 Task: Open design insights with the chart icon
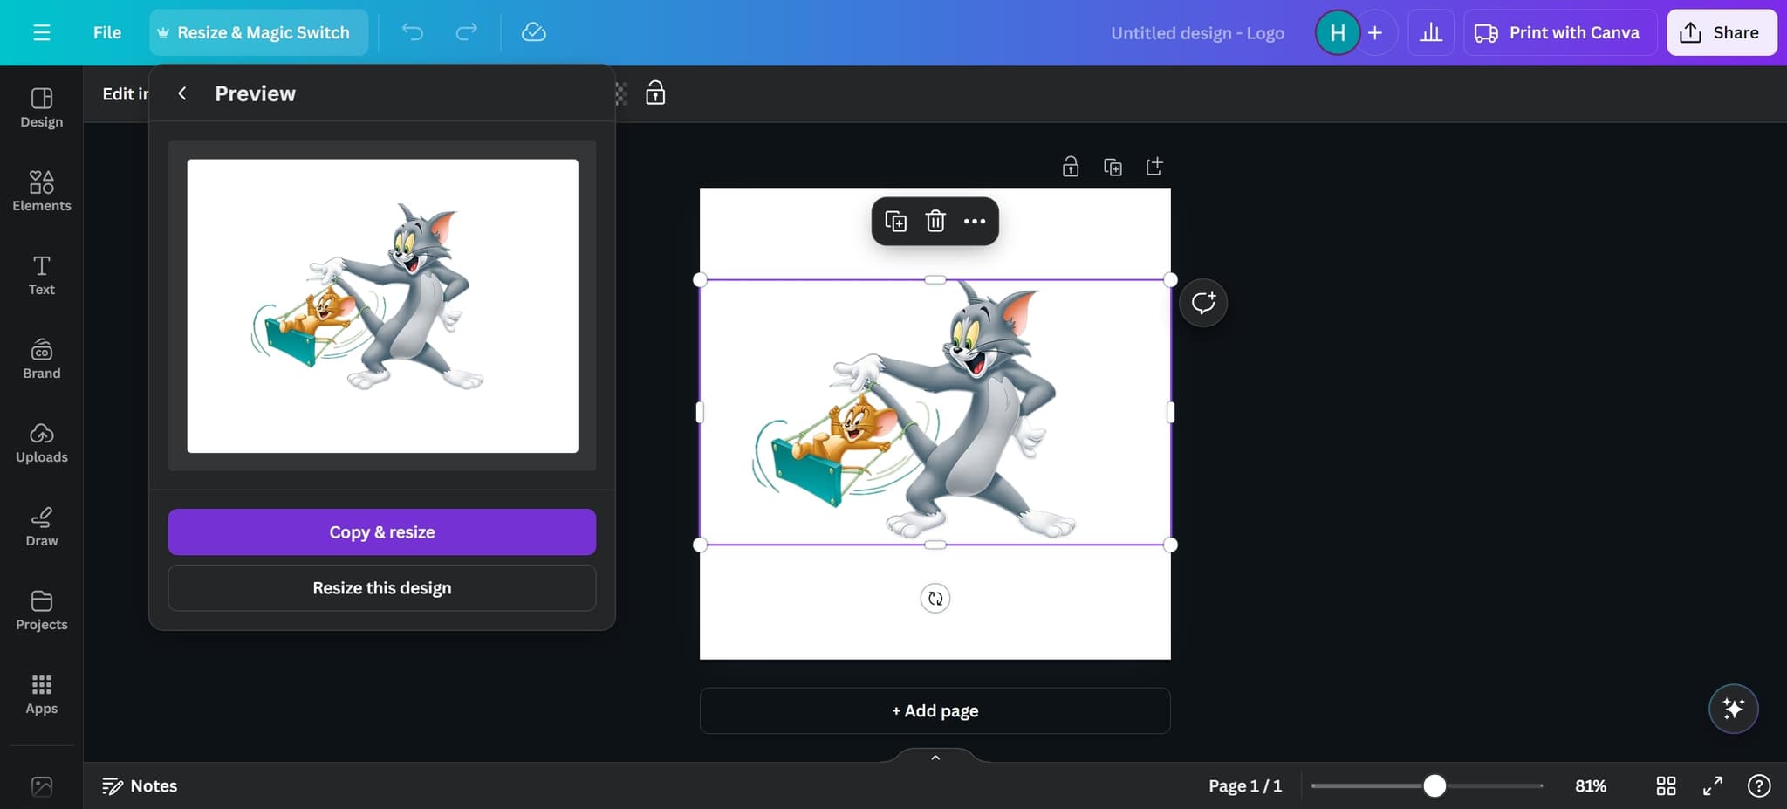coord(1430,32)
